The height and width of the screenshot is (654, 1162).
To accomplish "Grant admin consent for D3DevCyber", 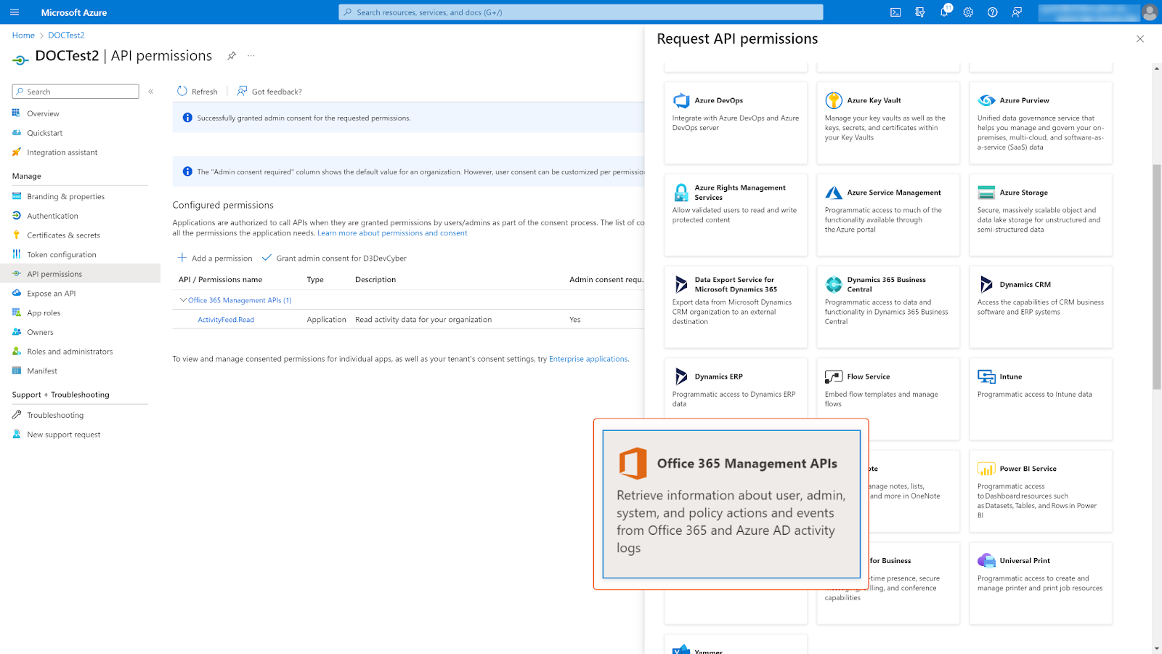I will 334,258.
